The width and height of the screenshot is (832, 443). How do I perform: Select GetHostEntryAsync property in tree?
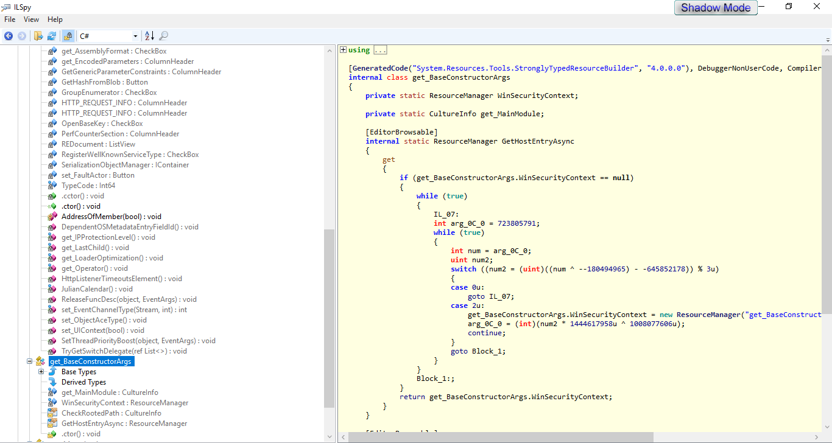tap(124, 424)
